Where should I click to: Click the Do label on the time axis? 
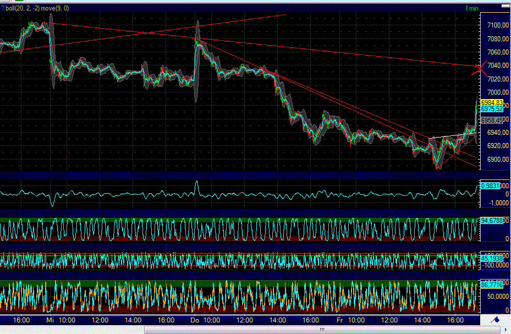point(195,319)
